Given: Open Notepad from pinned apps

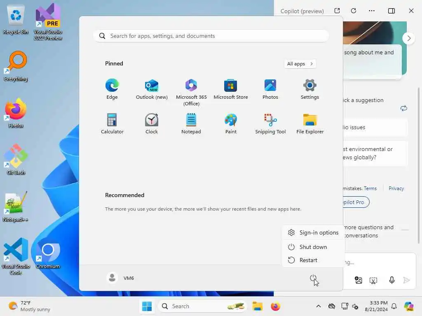Looking at the screenshot, I should point(191,124).
